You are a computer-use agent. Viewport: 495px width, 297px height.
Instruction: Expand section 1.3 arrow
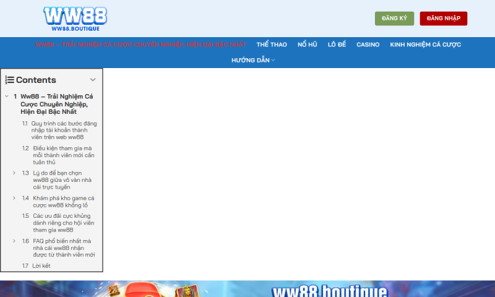[x=14, y=173]
